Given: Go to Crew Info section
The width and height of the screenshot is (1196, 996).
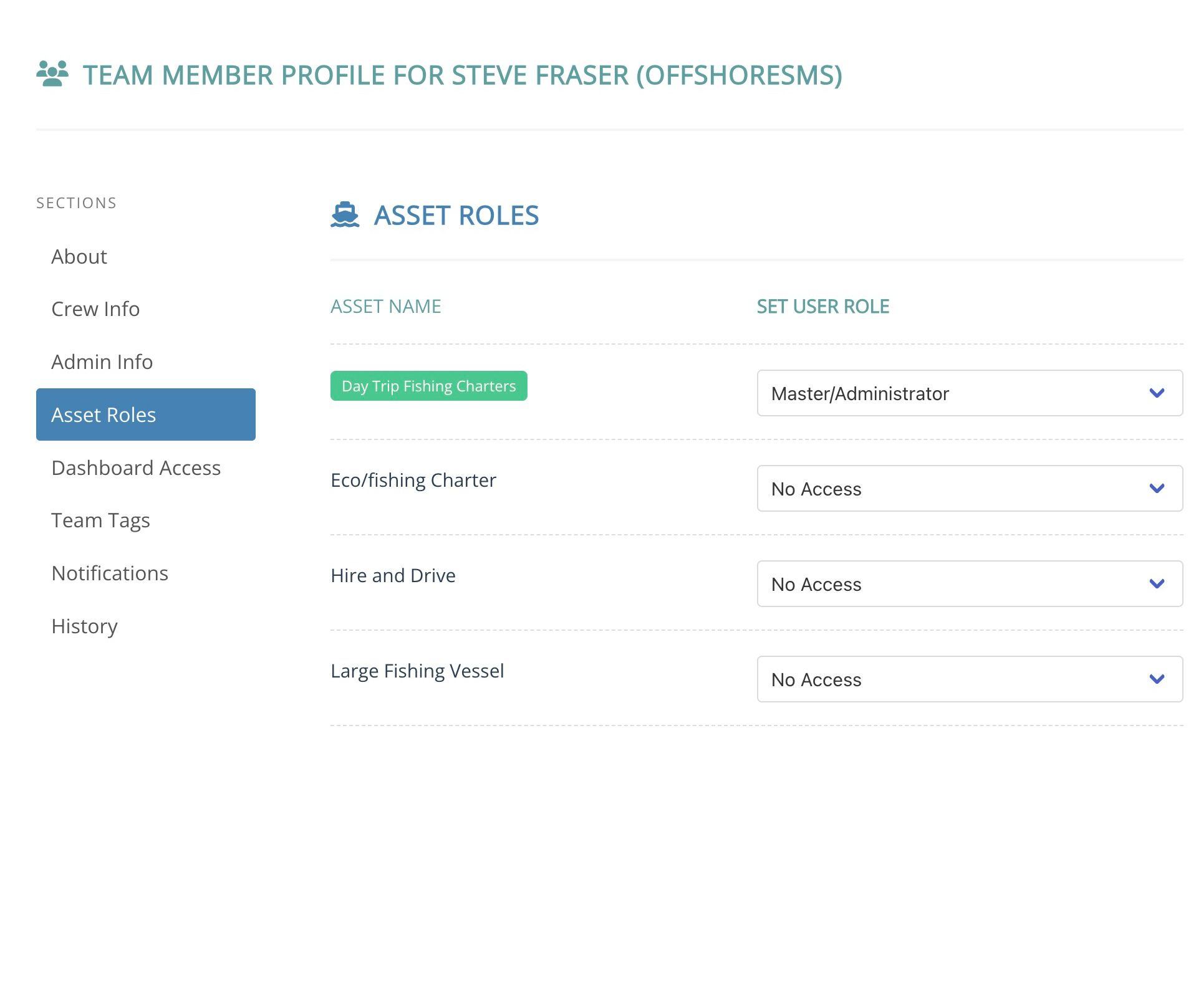Looking at the screenshot, I should (146, 309).
